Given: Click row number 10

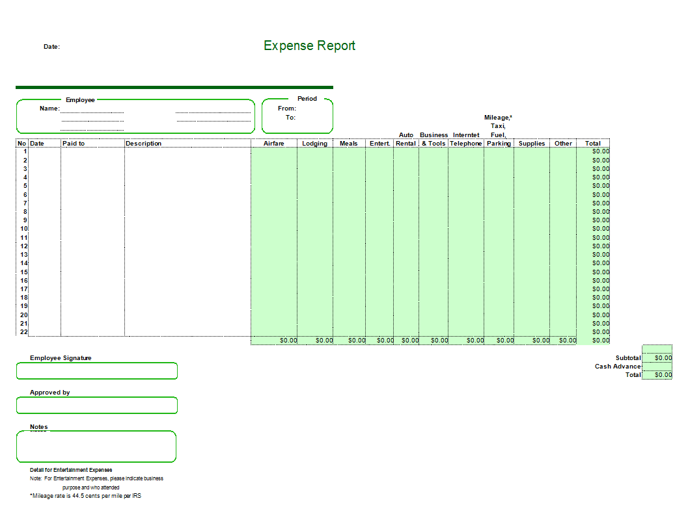Looking at the screenshot, I should point(23,229).
